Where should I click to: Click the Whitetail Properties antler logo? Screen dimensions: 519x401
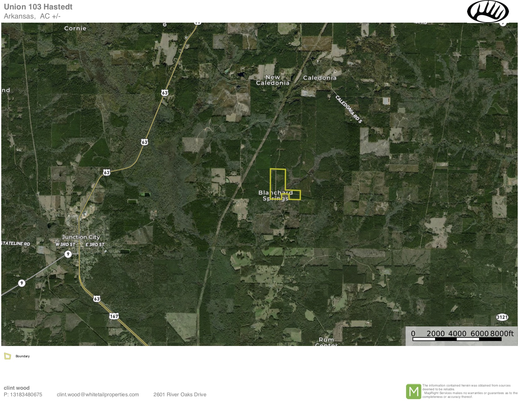pyautogui.click(x=488, y=12)
